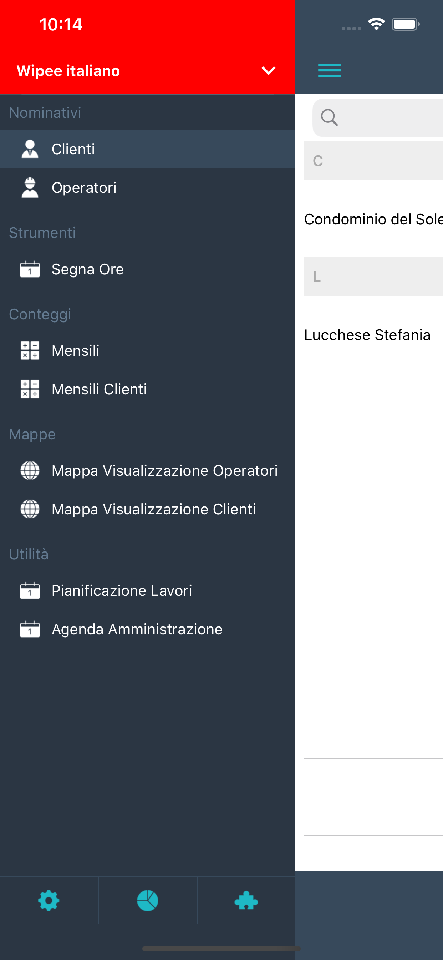443x960 pixels.
Task: Open the Wipee italiano account selector
Action: 68,71
